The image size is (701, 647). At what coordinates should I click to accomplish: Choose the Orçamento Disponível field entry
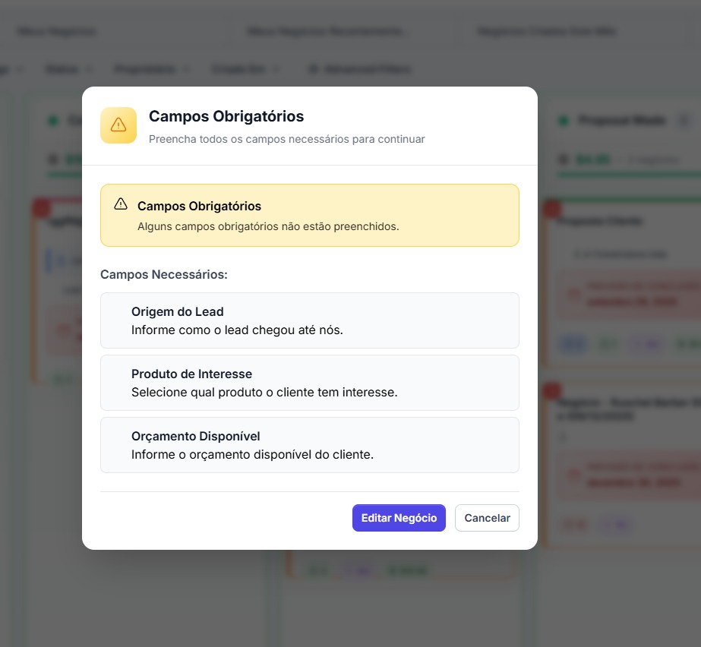(x=309, y=445)
